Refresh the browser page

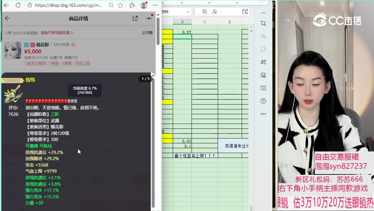(18, 5)
